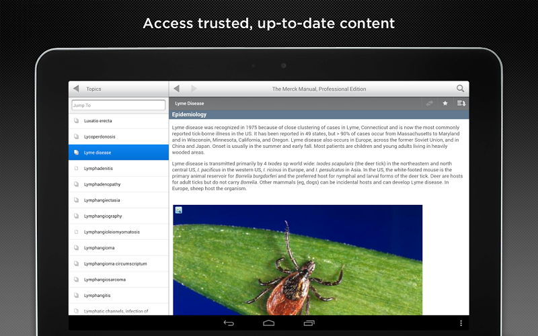Tap the cross-link arrows icon beside star
This screenshot has width=538, height=336.
[429, 103]
